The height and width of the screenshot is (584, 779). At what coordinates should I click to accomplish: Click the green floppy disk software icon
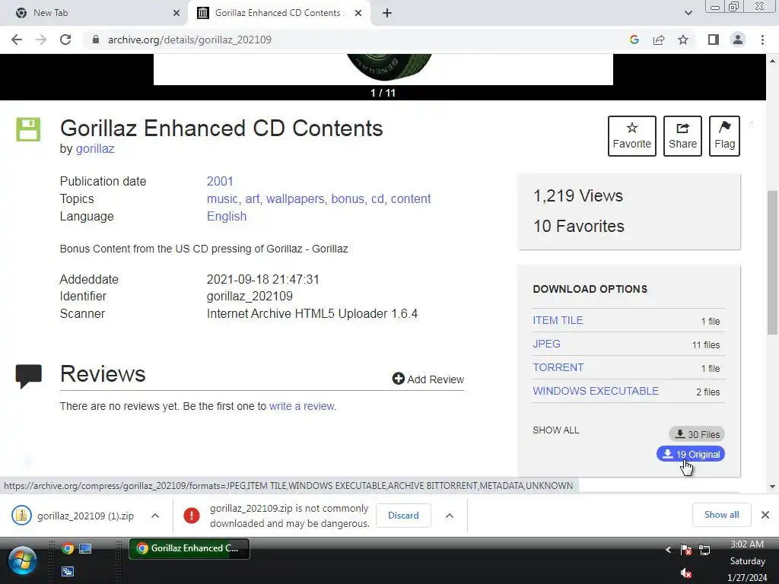click(x=28, y=129)
